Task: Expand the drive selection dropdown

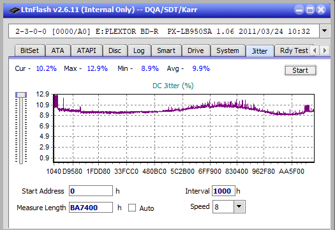Action: pos(325,31)
